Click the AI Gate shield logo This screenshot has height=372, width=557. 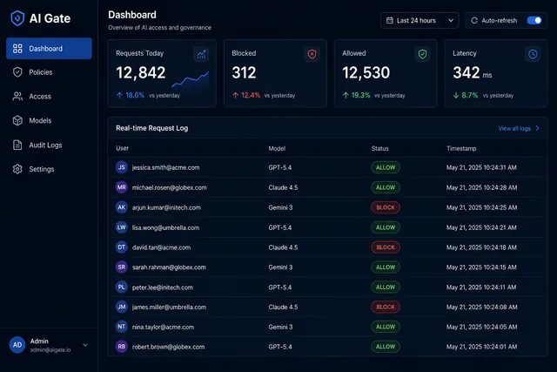click(x=17, y=18)
